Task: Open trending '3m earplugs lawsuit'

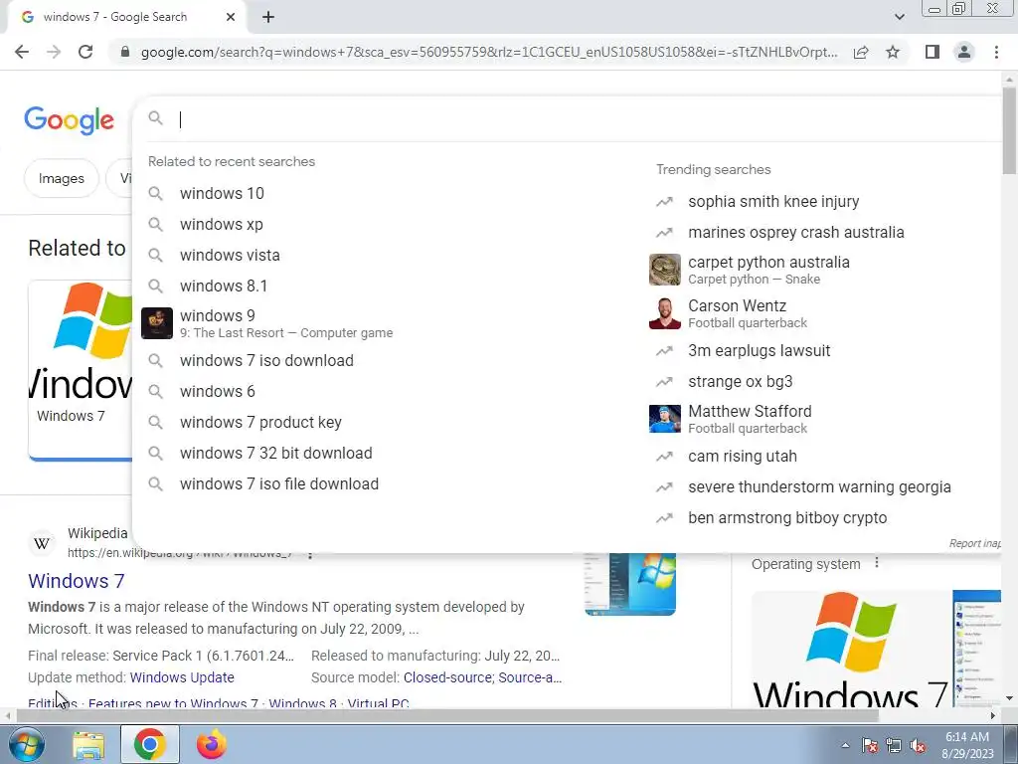Action: click(759, 351)
